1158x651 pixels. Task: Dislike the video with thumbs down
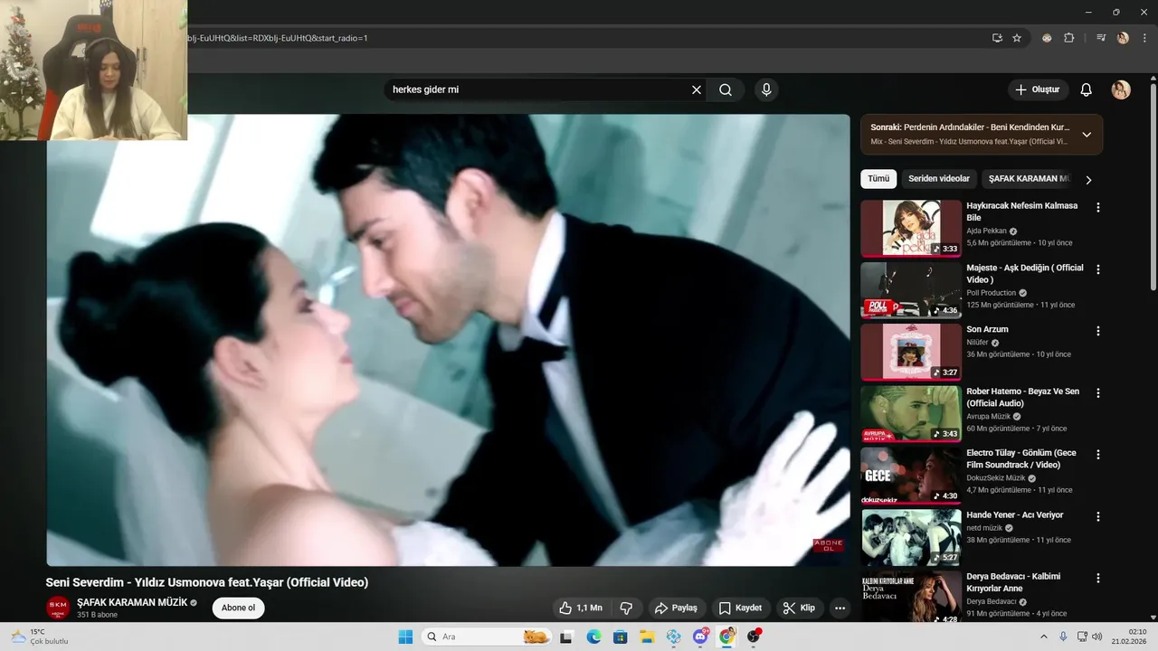pos(626,608)
